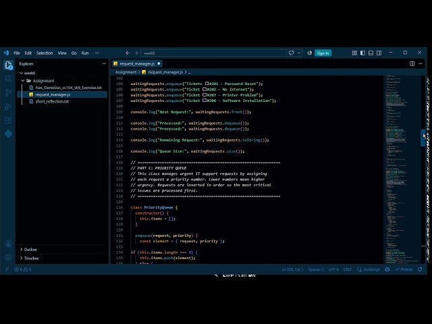Change indentation via Spaces: 2
The height and width of the screenshot is (324, 432).
[316, 269]
